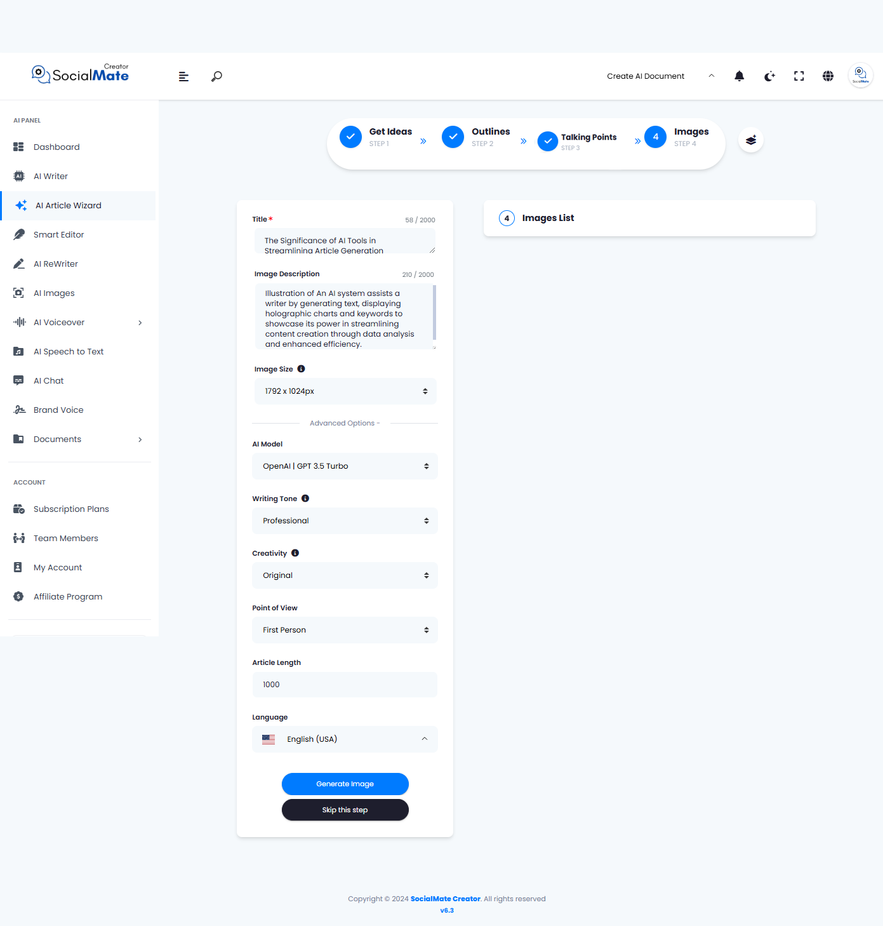Toggle dark mode moon icon
883x926 pixels.
769,76
